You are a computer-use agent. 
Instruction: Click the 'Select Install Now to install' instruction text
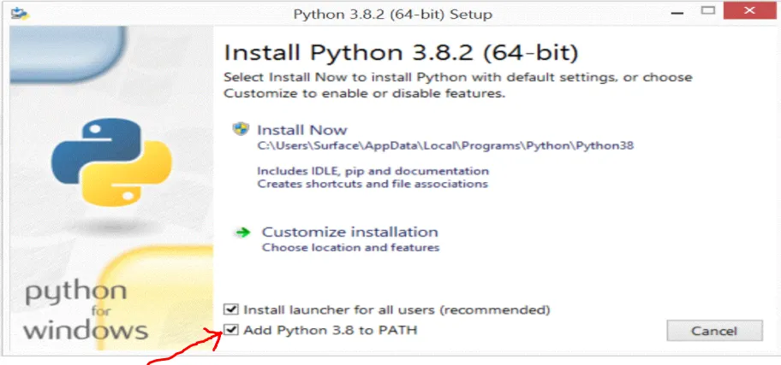[458, 85]
